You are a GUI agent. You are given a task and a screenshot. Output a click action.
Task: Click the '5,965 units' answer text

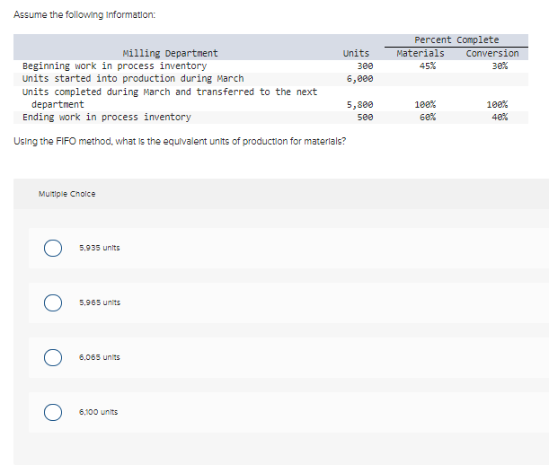coord(100,302)
